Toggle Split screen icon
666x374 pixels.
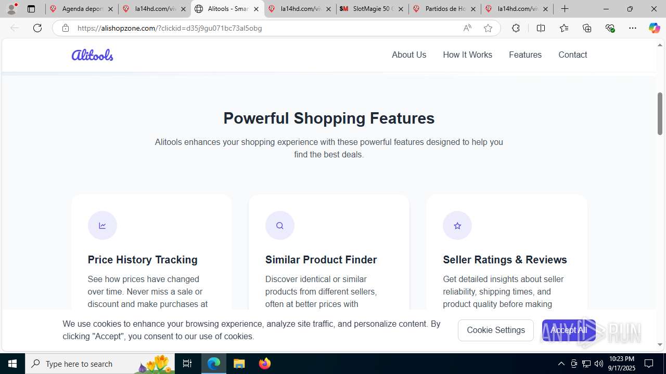(541, 28)
